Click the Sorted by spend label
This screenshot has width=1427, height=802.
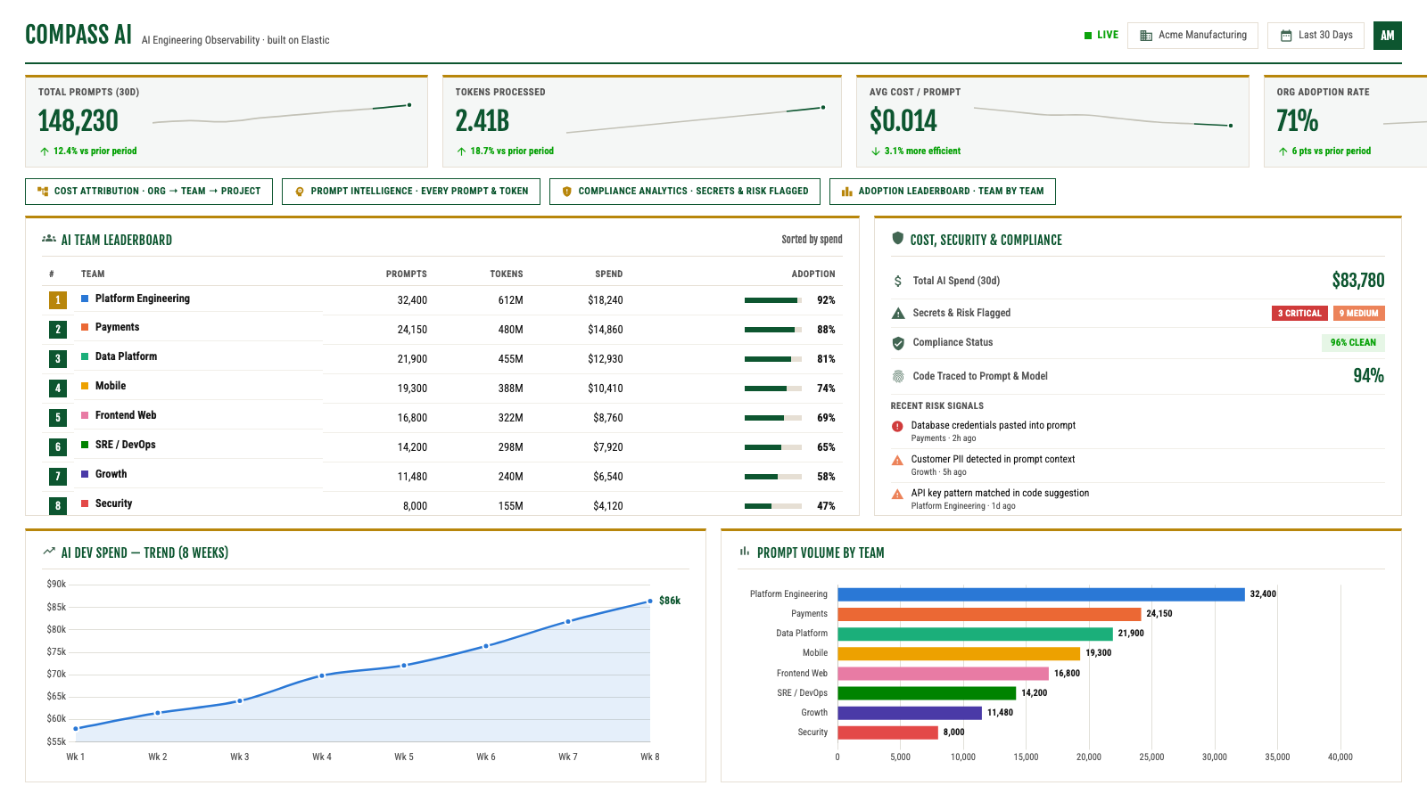click(812, 239)
